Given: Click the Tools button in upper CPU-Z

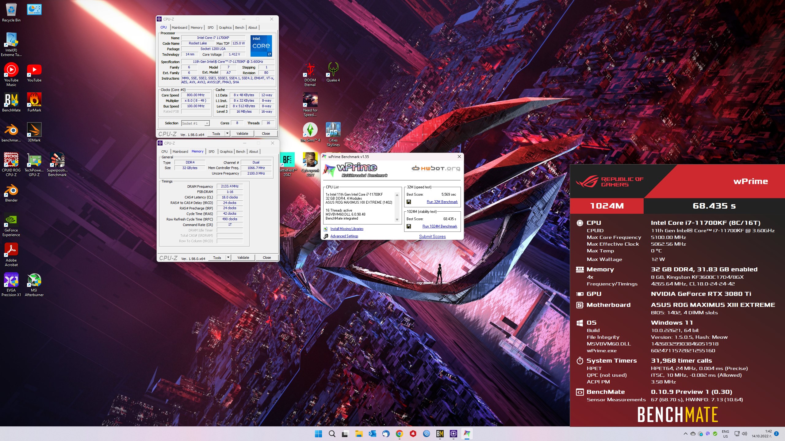Looking at the screenshot, I should 216,134.
